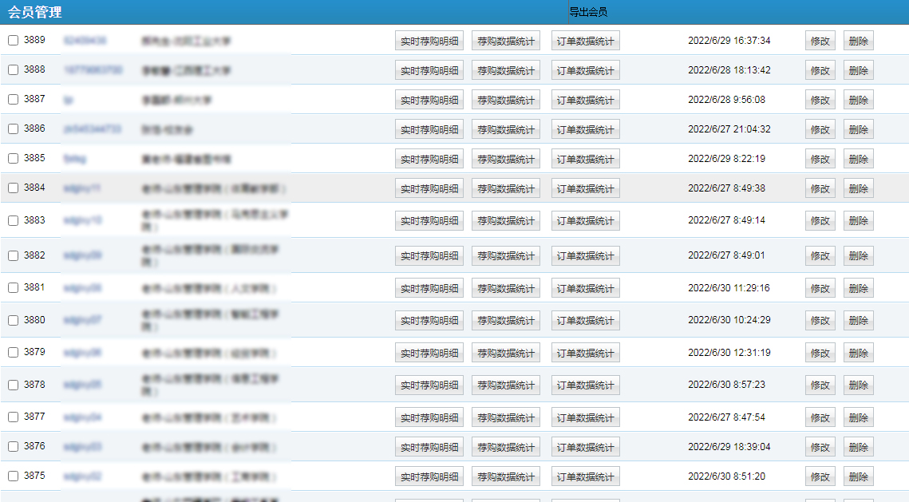Screen dimensions: 909x502
Task: Open 实时荐购明细 for member 3875
Action: point(429,476)
